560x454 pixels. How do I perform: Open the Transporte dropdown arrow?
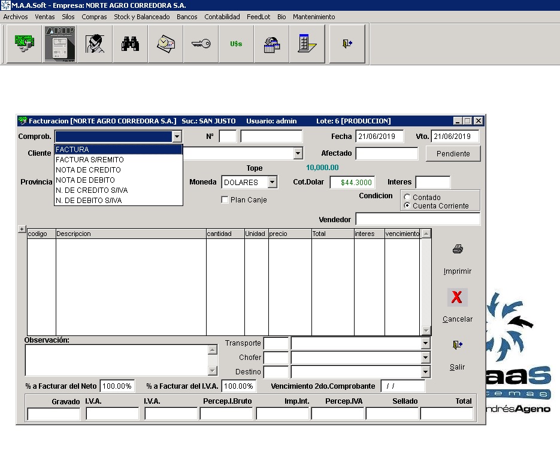pos(425,343)
